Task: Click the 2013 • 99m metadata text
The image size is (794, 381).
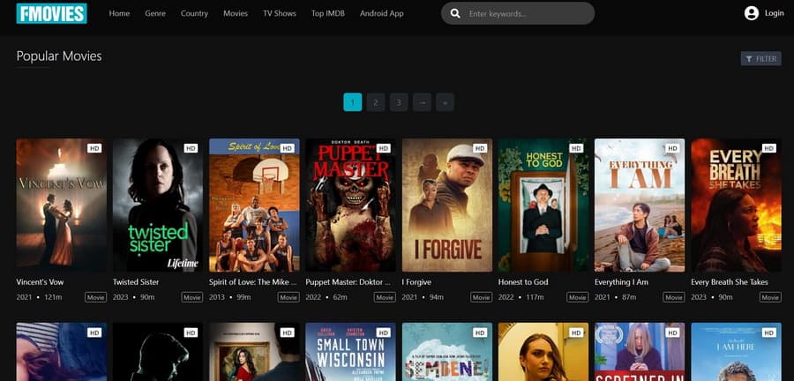Action: point(230,297)
